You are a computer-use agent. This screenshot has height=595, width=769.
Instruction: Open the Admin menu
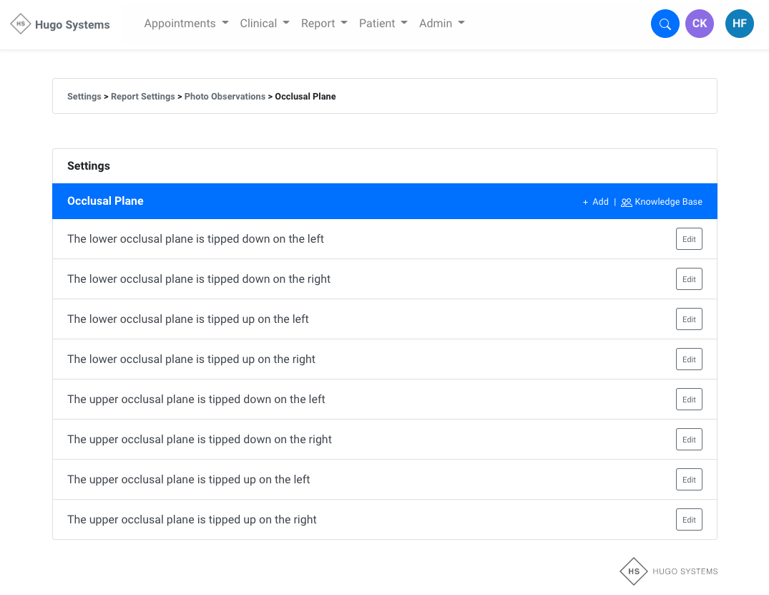coord(441,24)
